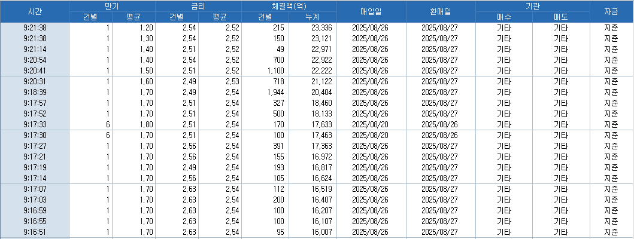Select the 자금 column header
The height and width of the screenshot is (239, 634).
pyautogui.click(x=611, y=11)
